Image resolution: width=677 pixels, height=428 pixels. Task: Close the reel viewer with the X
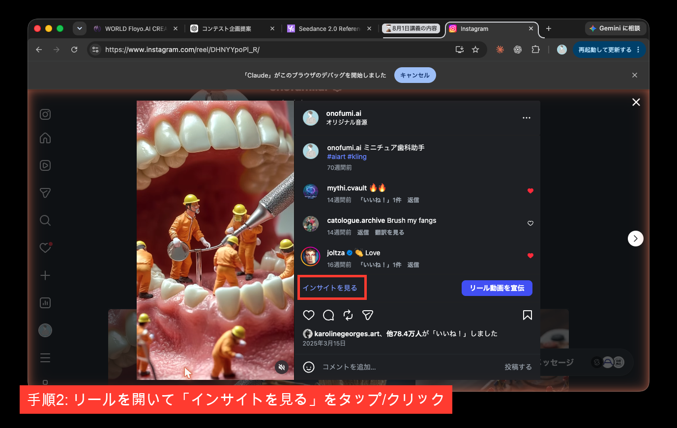(x=636, y=102)
